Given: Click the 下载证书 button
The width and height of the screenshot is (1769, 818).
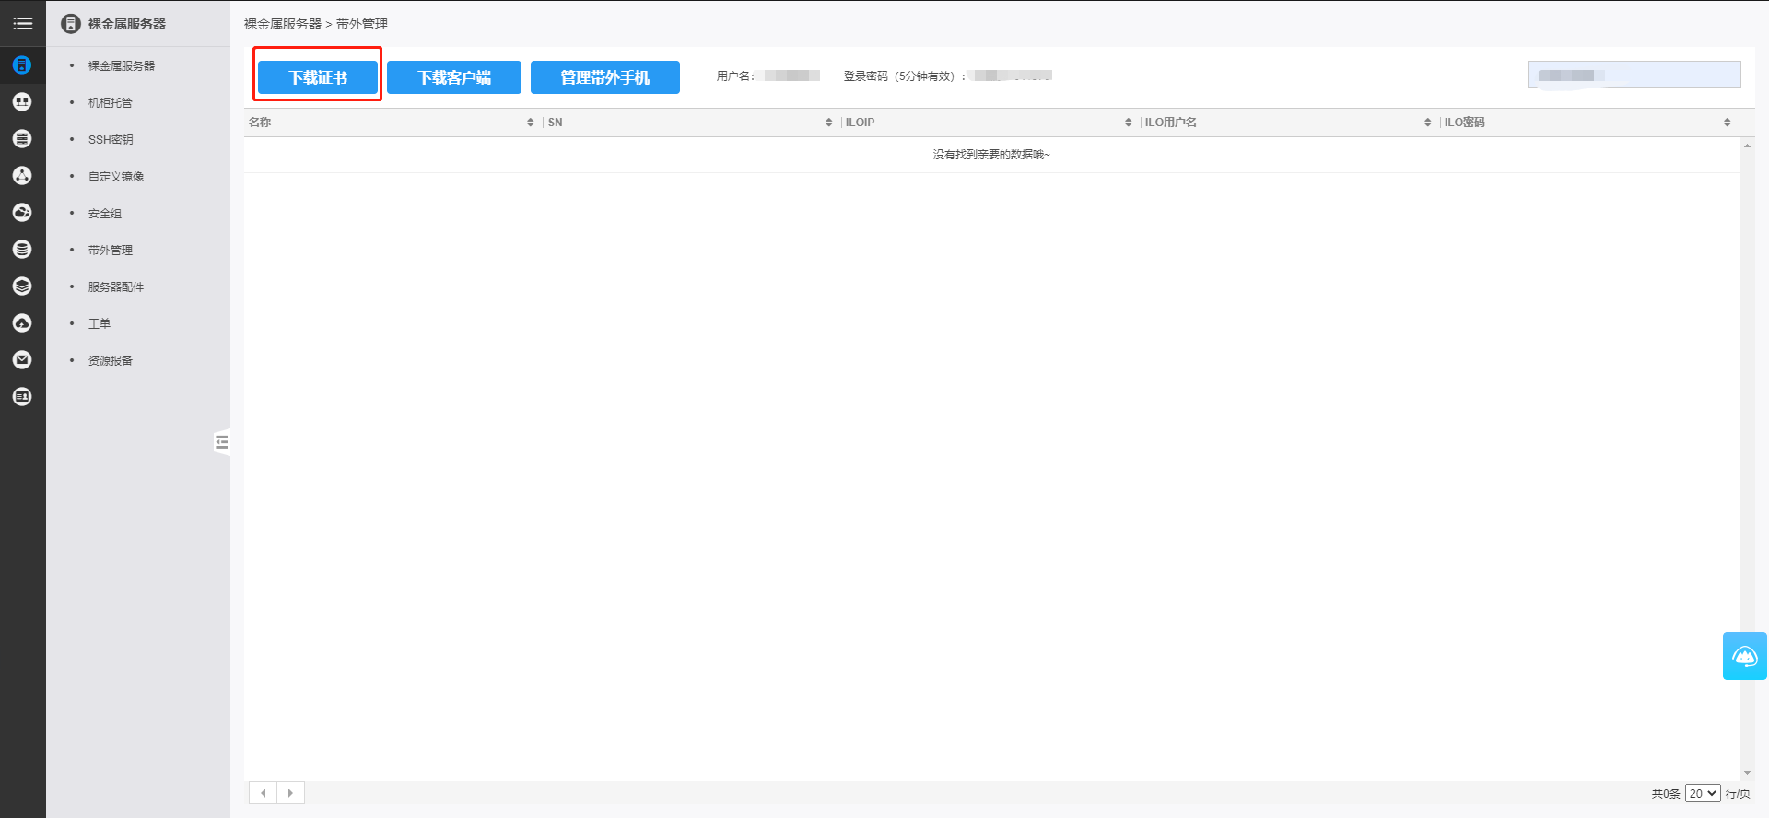Looking at the screenshot, I should [x=318, y=77].
